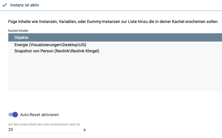Click the reset time field showing 20

point(44,130)
